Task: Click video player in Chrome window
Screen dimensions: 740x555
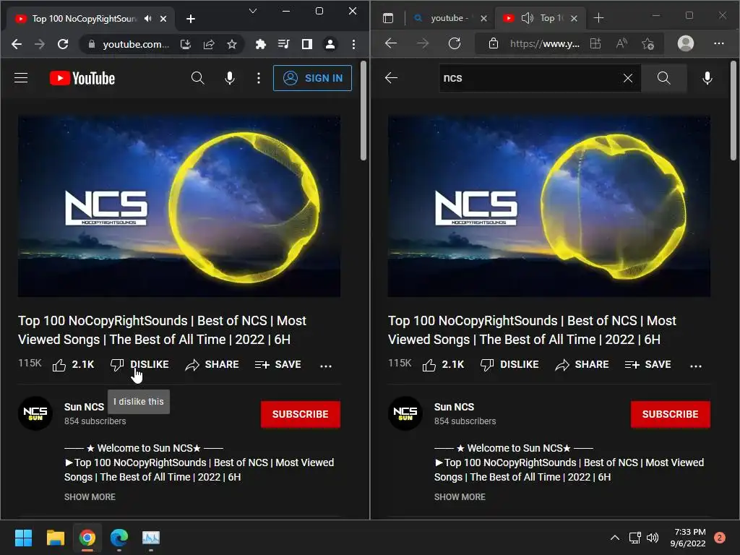Action: (x=179, y=206)
